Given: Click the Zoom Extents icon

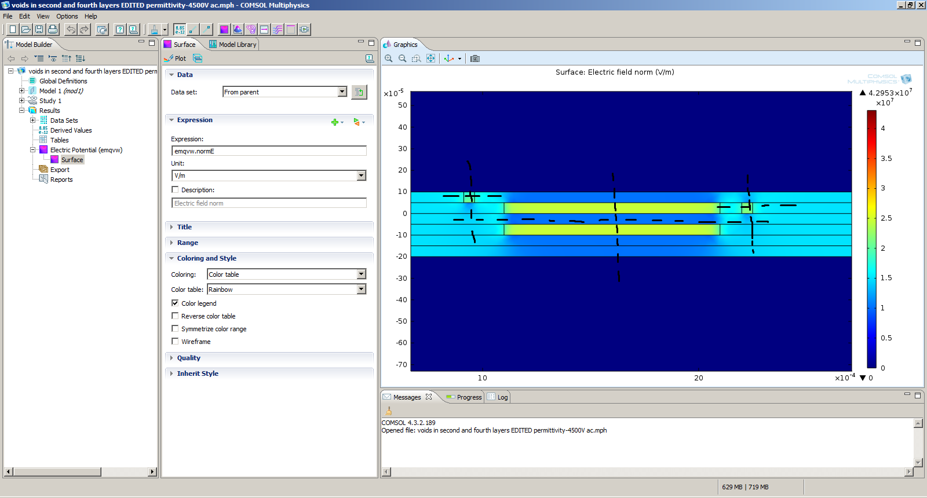Looking at the screenshot, I should [430, 58].
